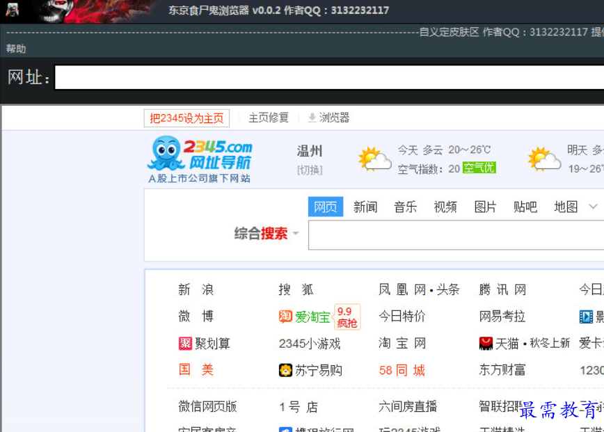Open the 浏览器 download link
Viewport: 604px width, 432px height.
point(334,118)
